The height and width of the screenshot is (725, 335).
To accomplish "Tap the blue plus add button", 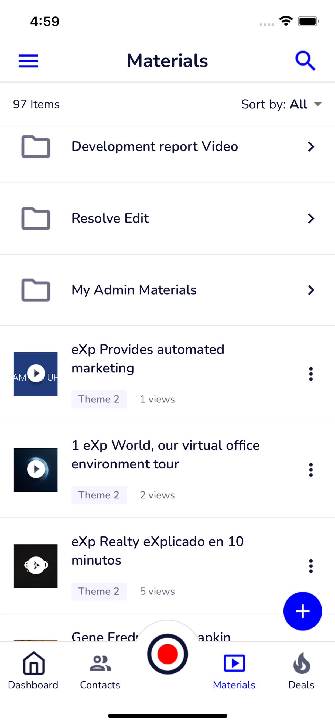I will 303,611.
